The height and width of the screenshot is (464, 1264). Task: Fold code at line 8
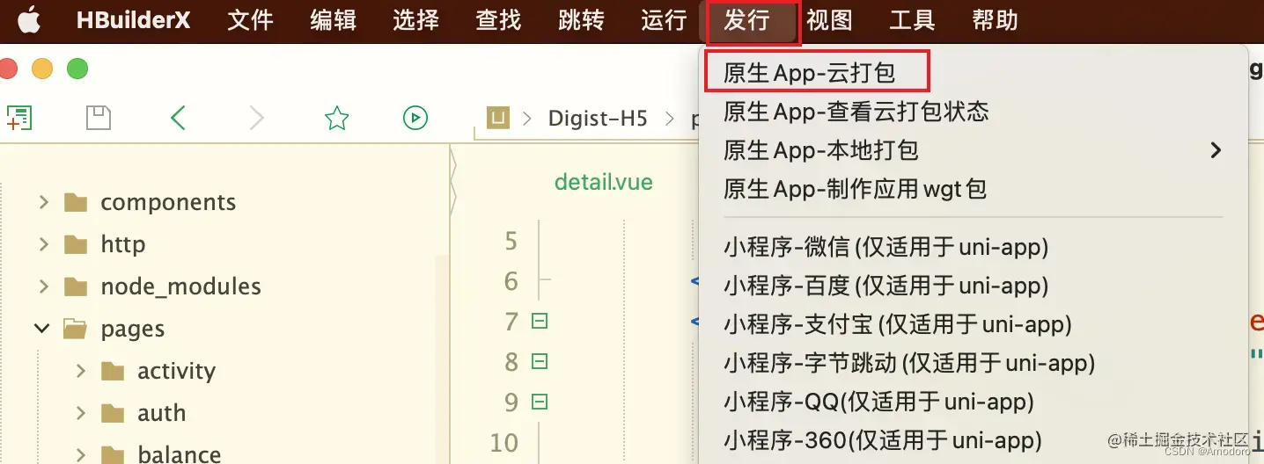(x=540, y=362)
